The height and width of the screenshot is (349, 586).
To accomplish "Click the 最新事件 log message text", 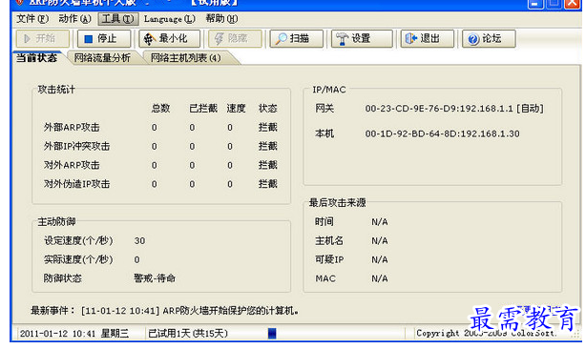I will (x=190, y=311).
